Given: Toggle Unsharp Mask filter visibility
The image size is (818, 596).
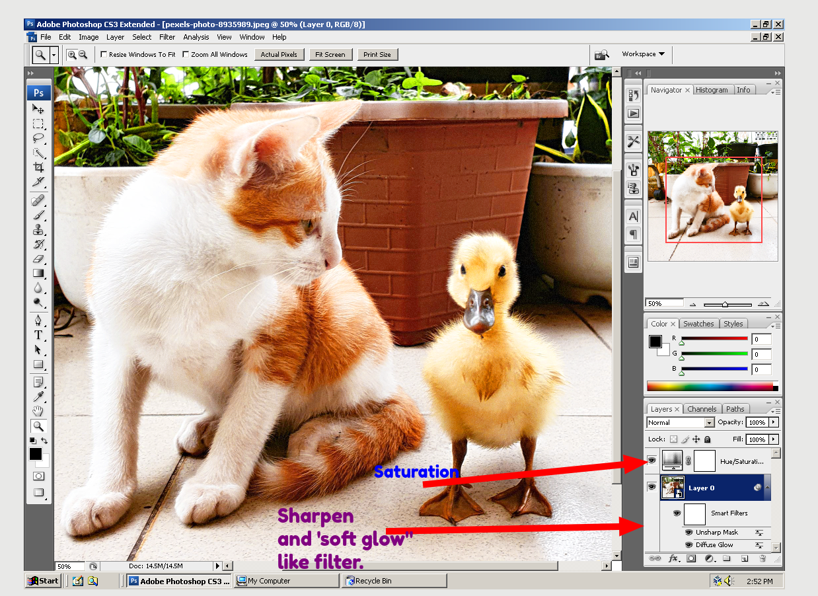Looking at the screenshot, I should (x=689, y=533).
